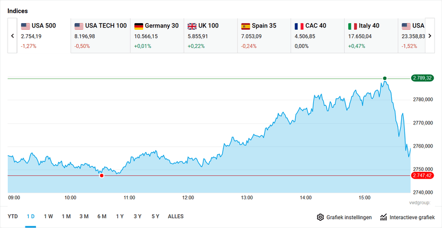This screenshot has width=442, height=228.
Task: Show the ALLES full history range
Action: [x=176, y=216]
